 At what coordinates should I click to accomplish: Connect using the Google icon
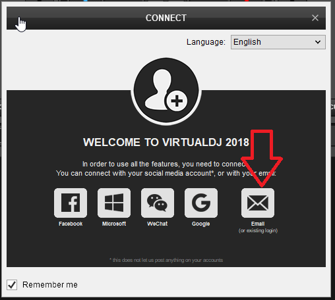[201, 203]
